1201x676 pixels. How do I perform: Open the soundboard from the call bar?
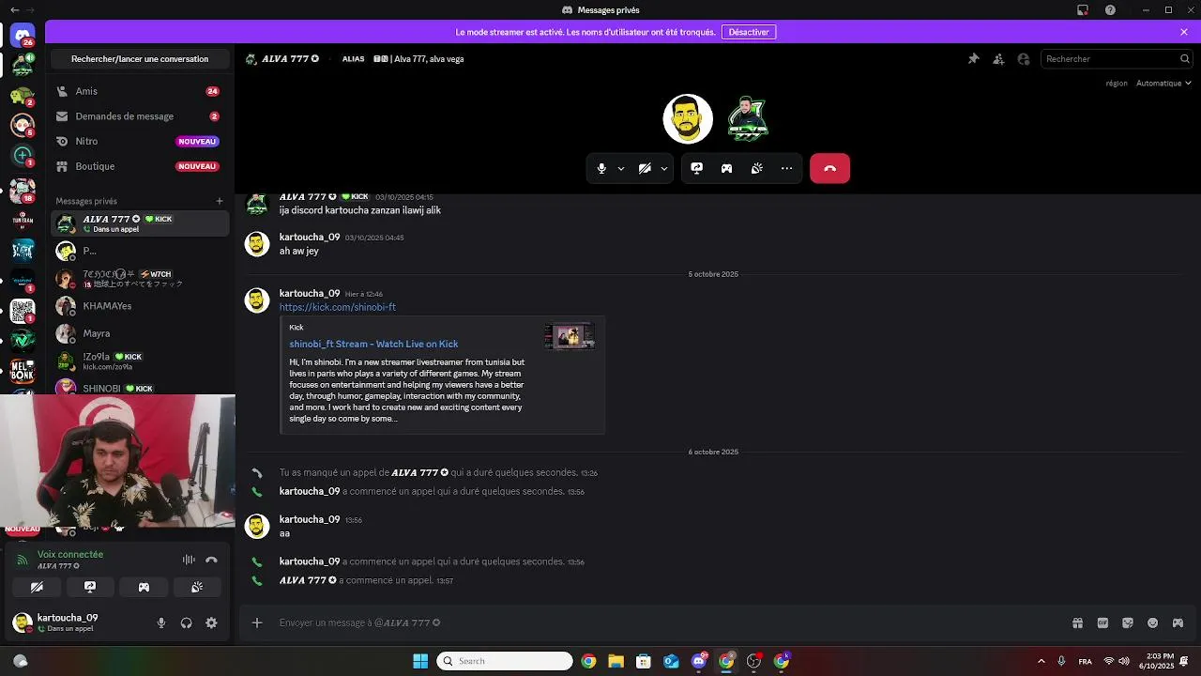[756, 168]
